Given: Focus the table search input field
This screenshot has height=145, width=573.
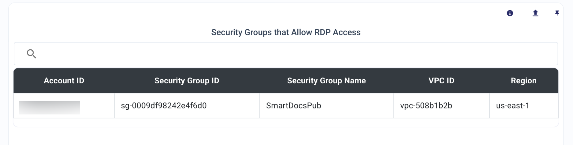Looking at the screenshot, I should 286,54.
